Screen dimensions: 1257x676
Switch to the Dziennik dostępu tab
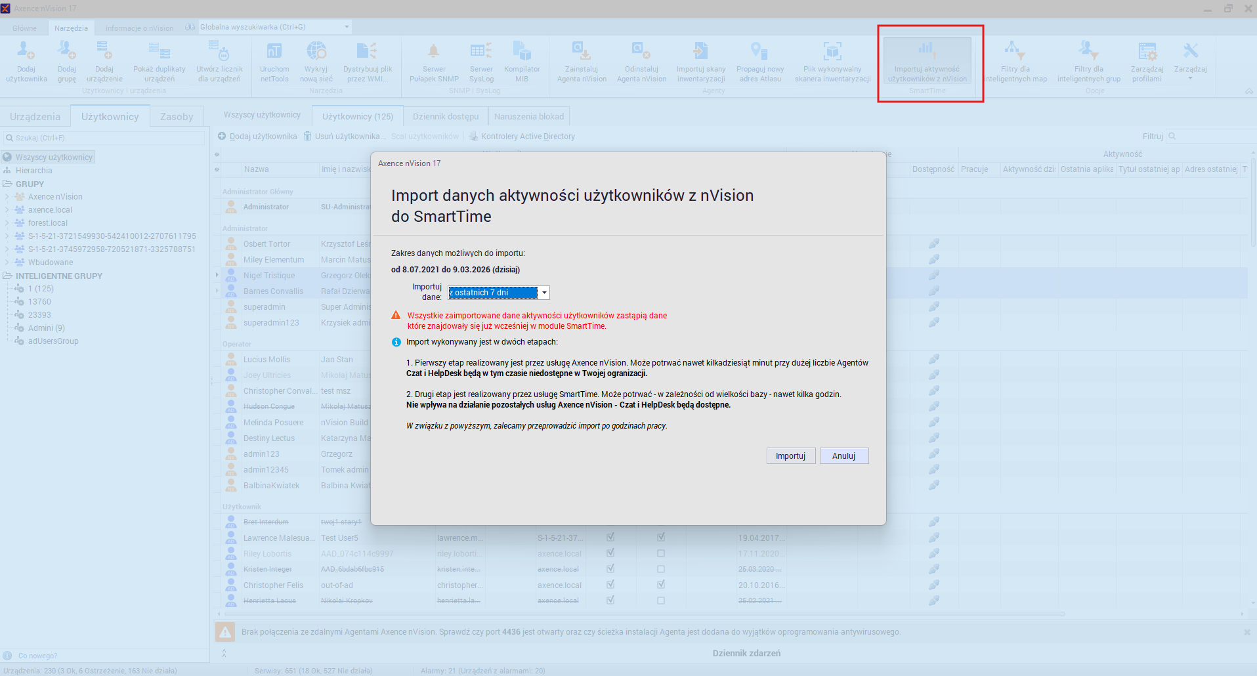446,116
